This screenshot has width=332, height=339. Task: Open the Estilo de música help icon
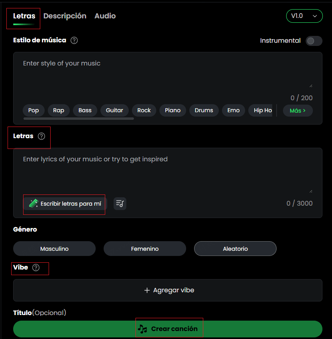tap(74, 40)
